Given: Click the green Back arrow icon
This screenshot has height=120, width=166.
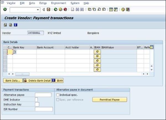Looking at the screenshot, I should [56, 9].
